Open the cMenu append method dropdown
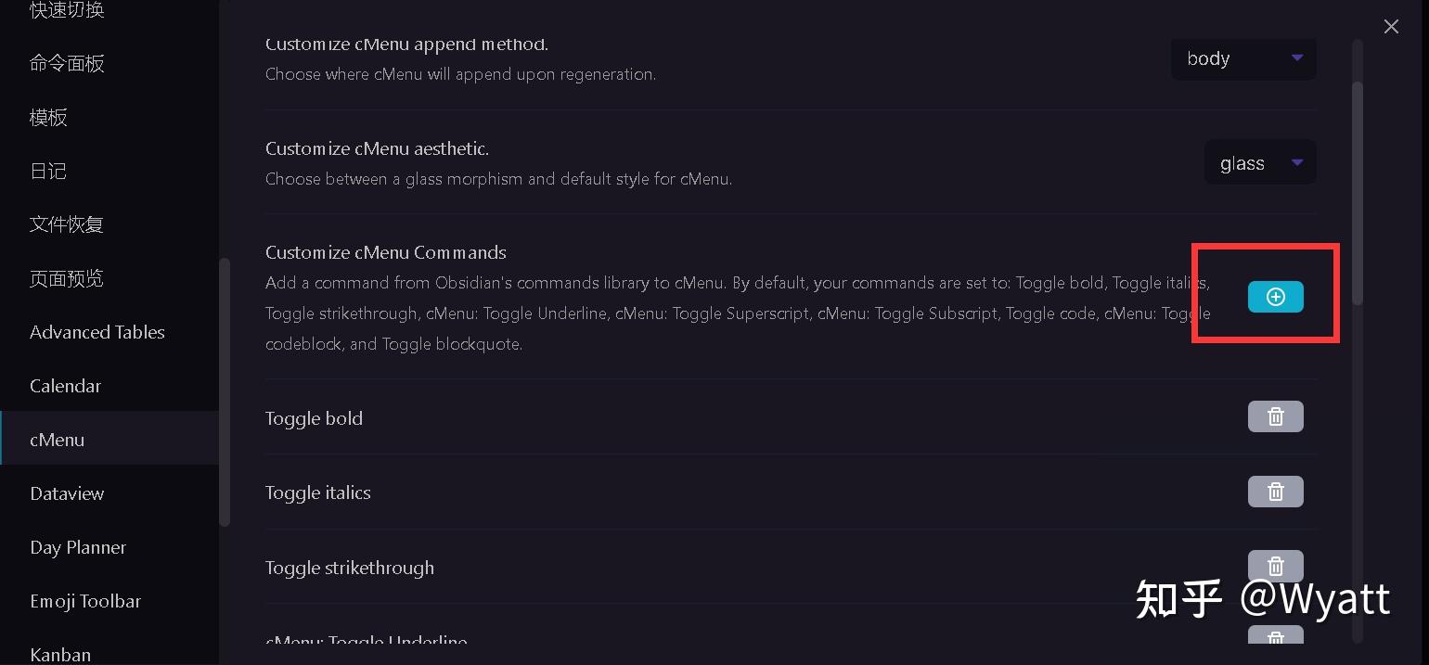The width and height of the screenshot is (1429, 665). click(x=1243, y=58)
